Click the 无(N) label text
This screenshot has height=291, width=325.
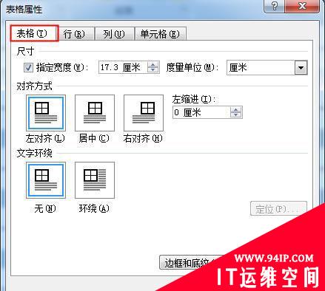click(45, 208)
